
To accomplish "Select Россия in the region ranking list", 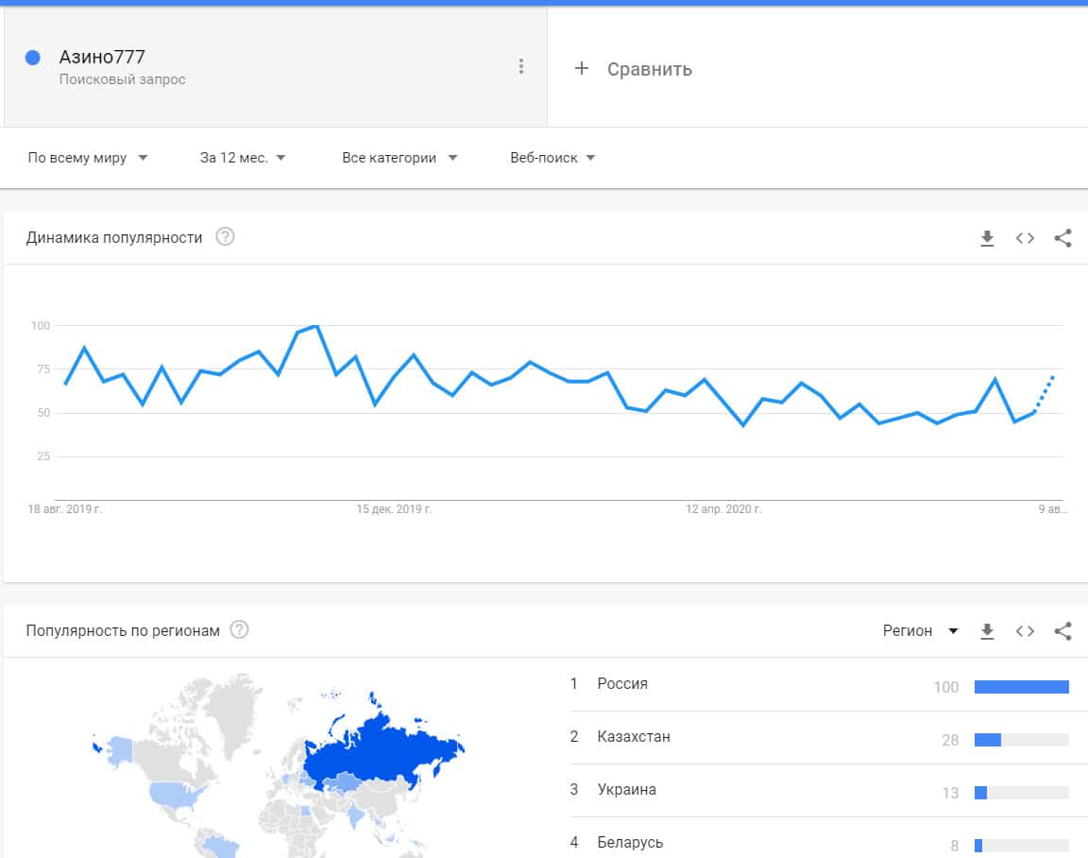I will click(x=622, y=683).
